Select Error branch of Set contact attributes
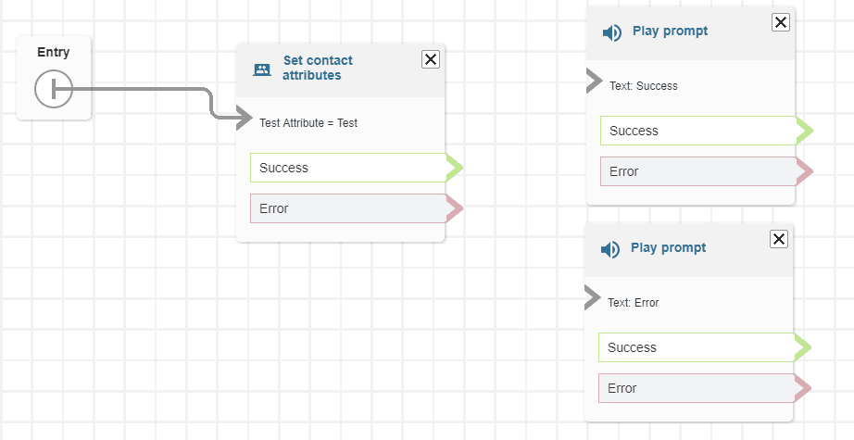 click(347, 209)
